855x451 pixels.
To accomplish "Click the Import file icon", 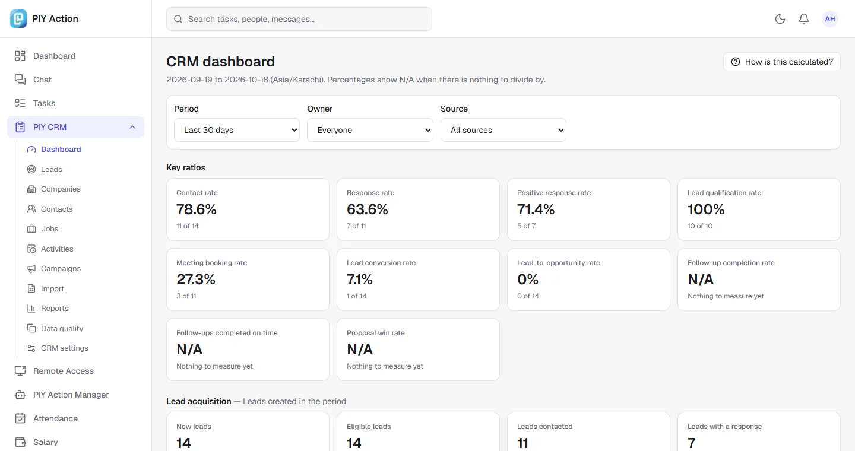I will coord(31,289).
